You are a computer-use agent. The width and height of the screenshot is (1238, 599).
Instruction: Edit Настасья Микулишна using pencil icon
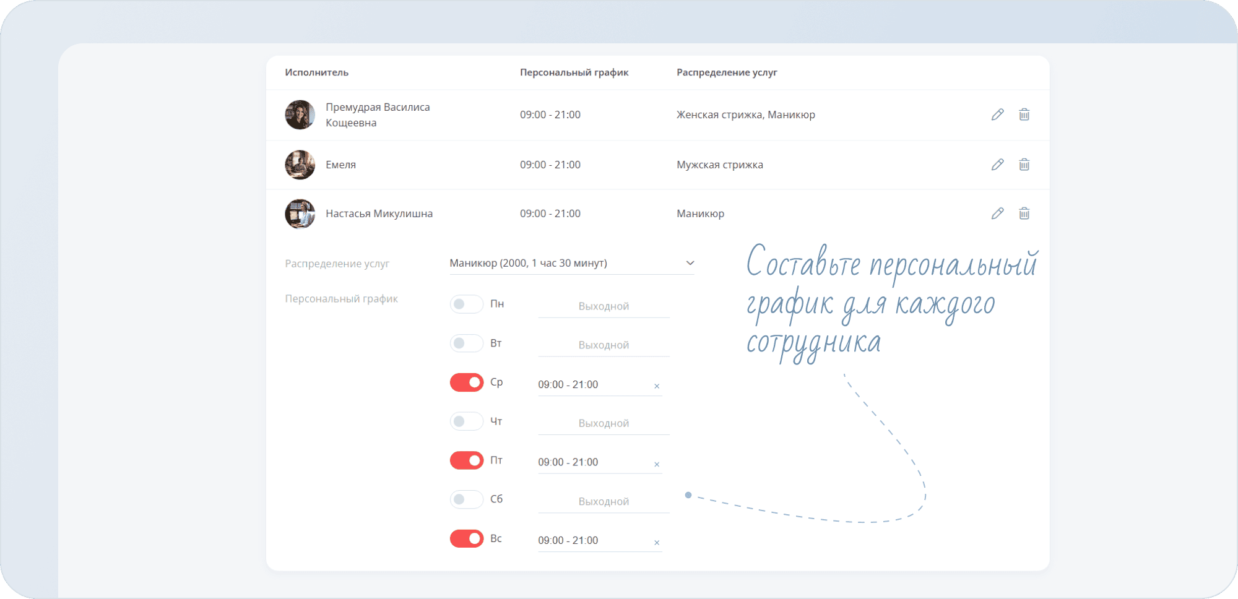tap(997, 213)
